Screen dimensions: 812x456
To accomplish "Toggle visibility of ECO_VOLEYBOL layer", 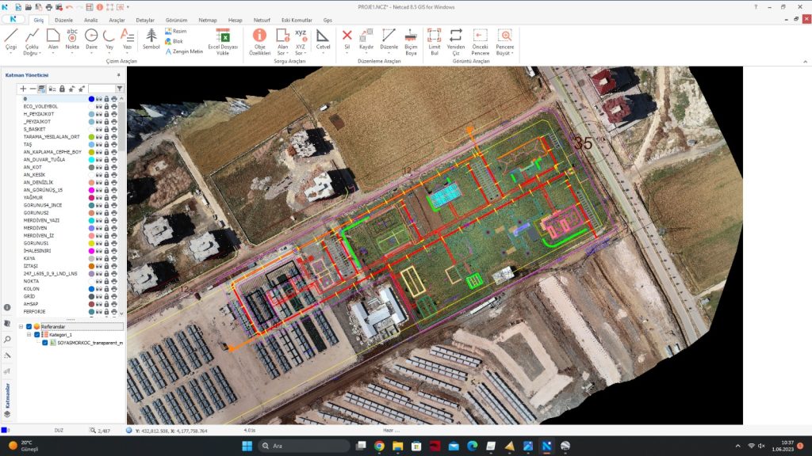I will click(x=98, y=107).
